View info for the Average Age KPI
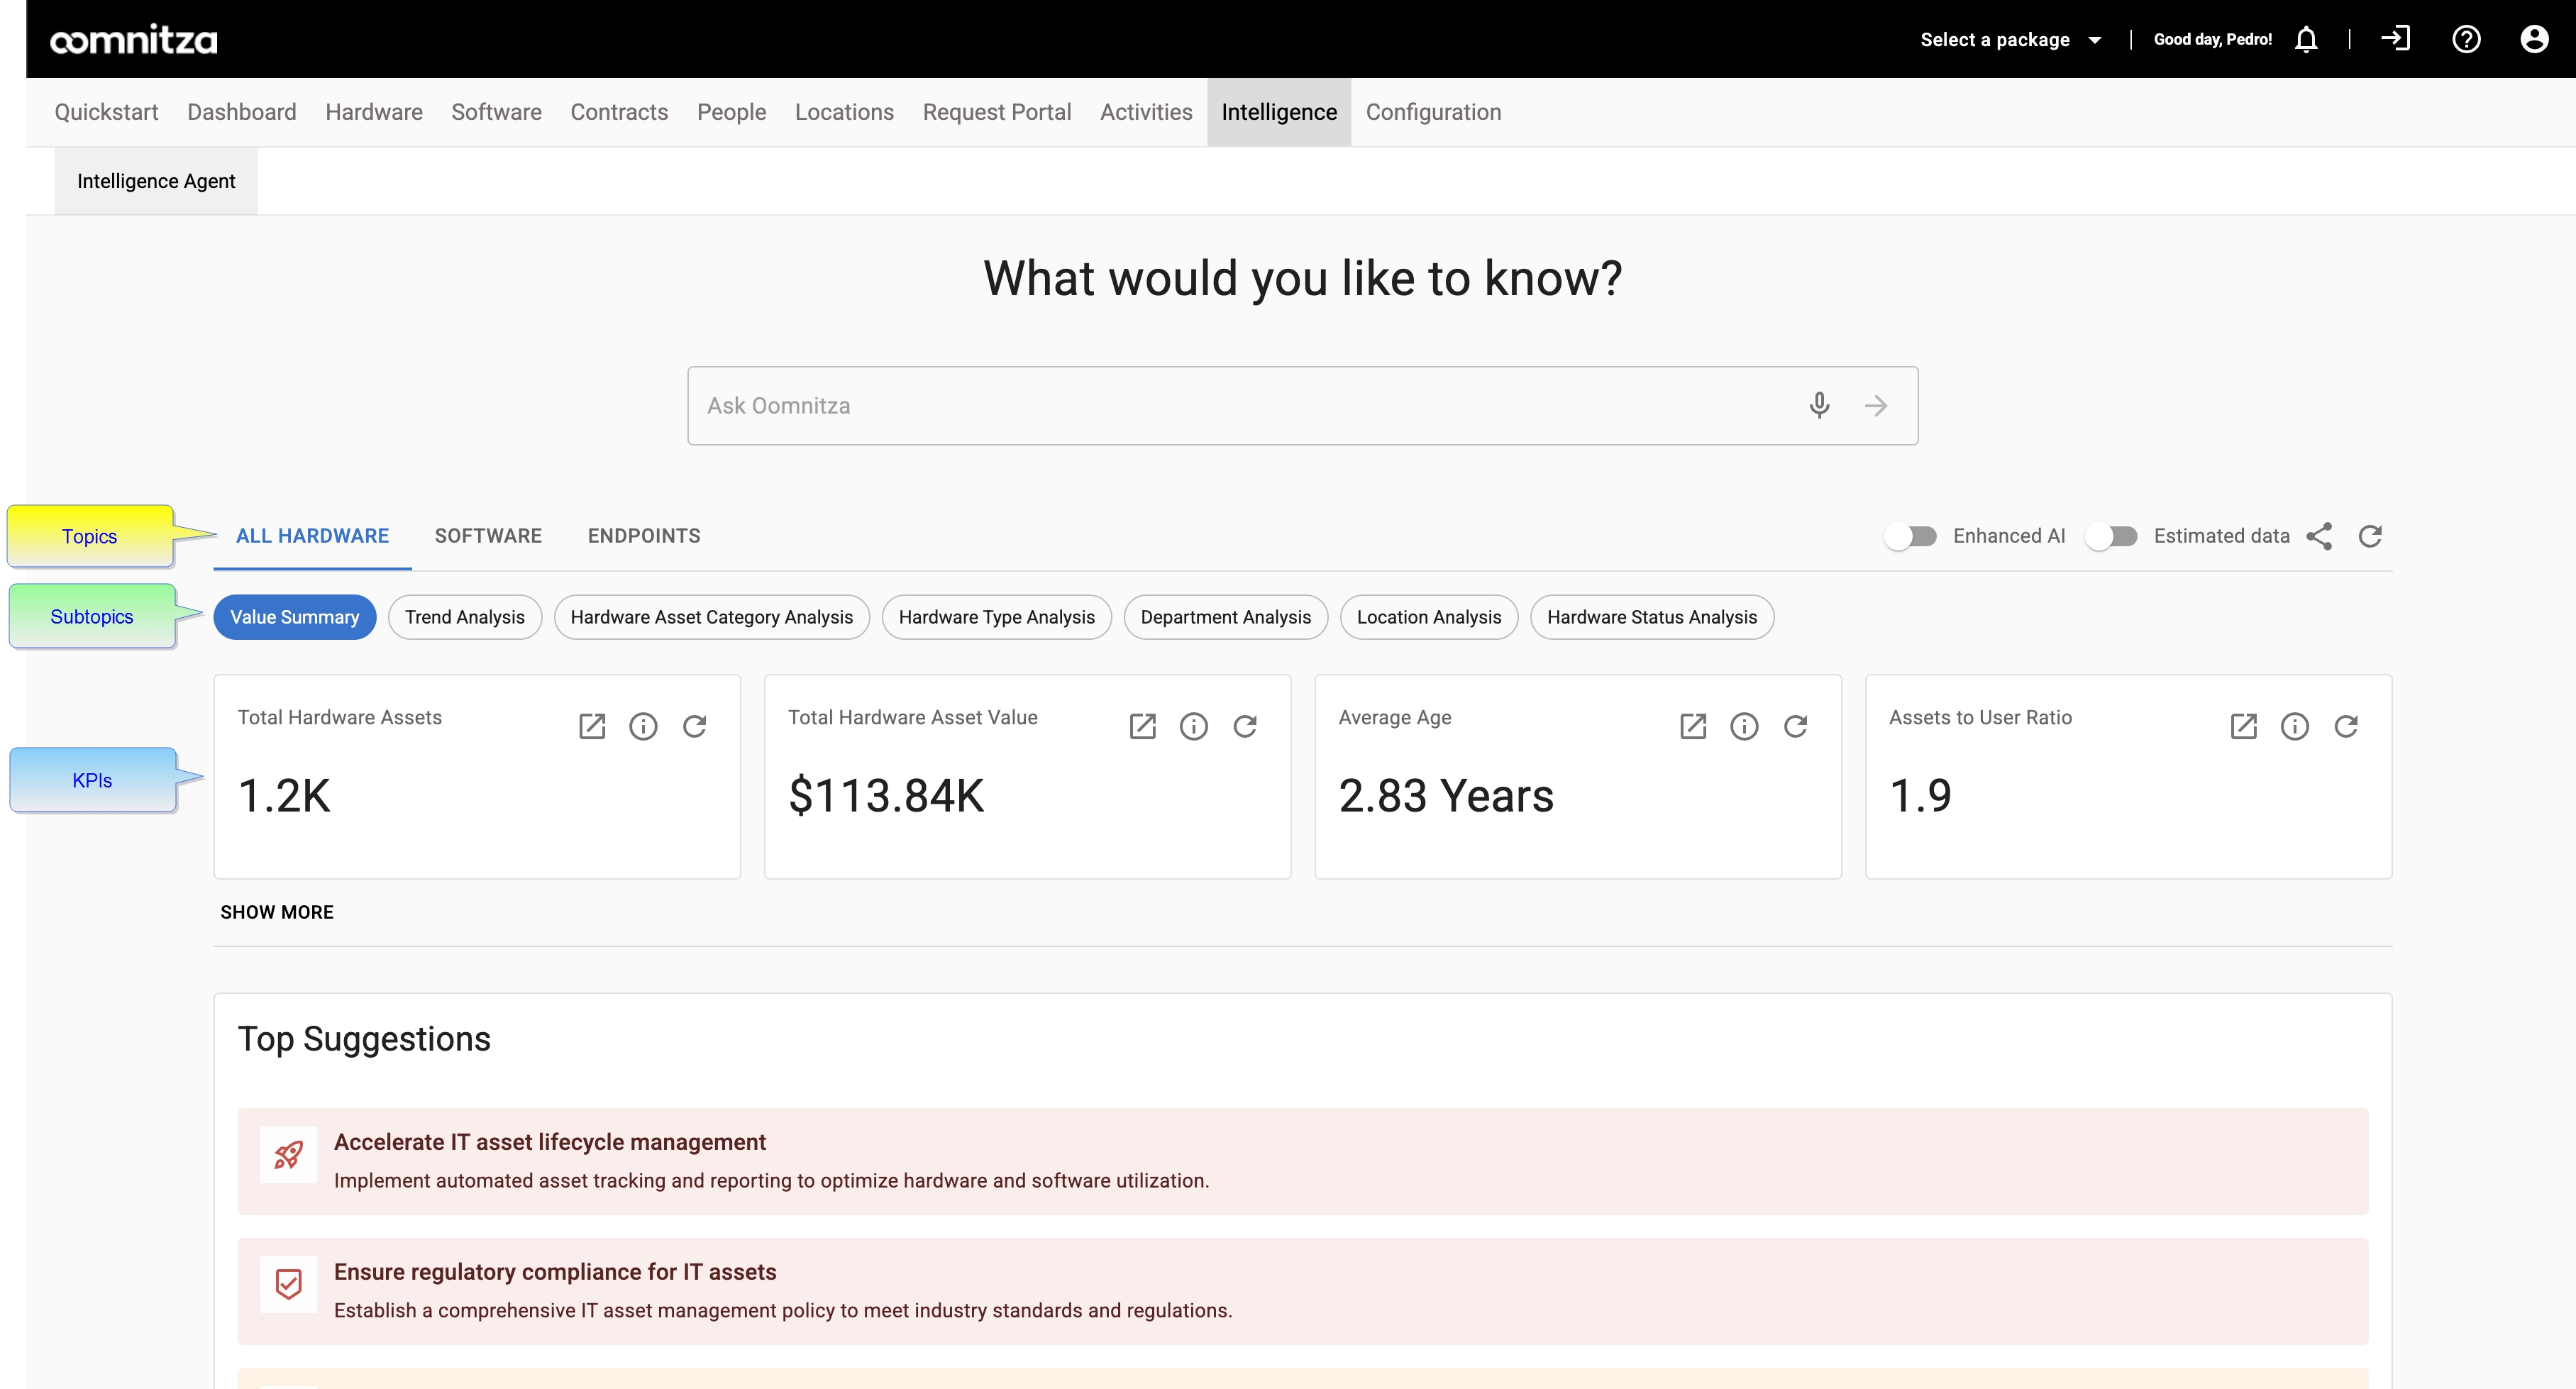The image size is (2576, 1389). [x=1744, y=726]
